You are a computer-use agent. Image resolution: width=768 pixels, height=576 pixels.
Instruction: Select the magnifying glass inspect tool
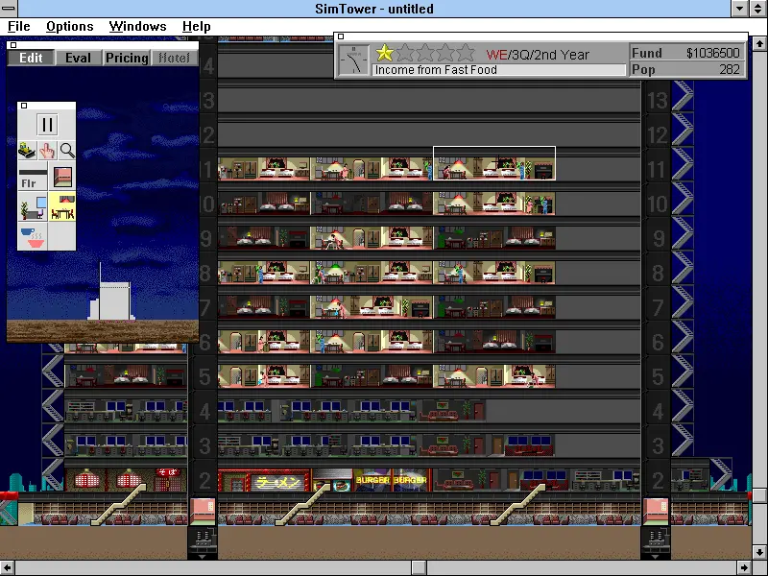pyautogui.click(x=67, y=150)
